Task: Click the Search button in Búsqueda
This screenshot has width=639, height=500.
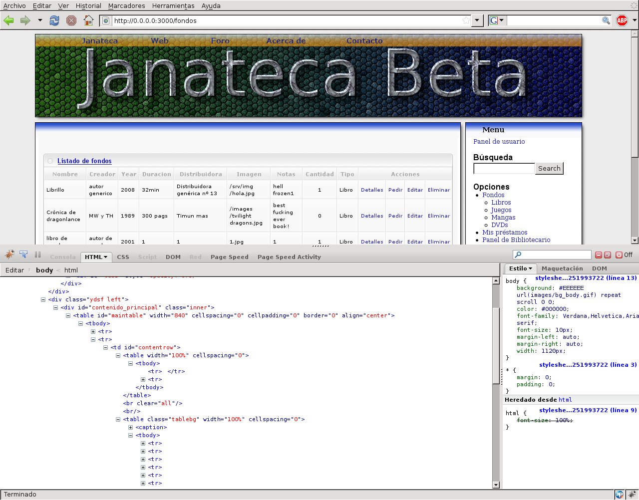Action: pos(549,169)
